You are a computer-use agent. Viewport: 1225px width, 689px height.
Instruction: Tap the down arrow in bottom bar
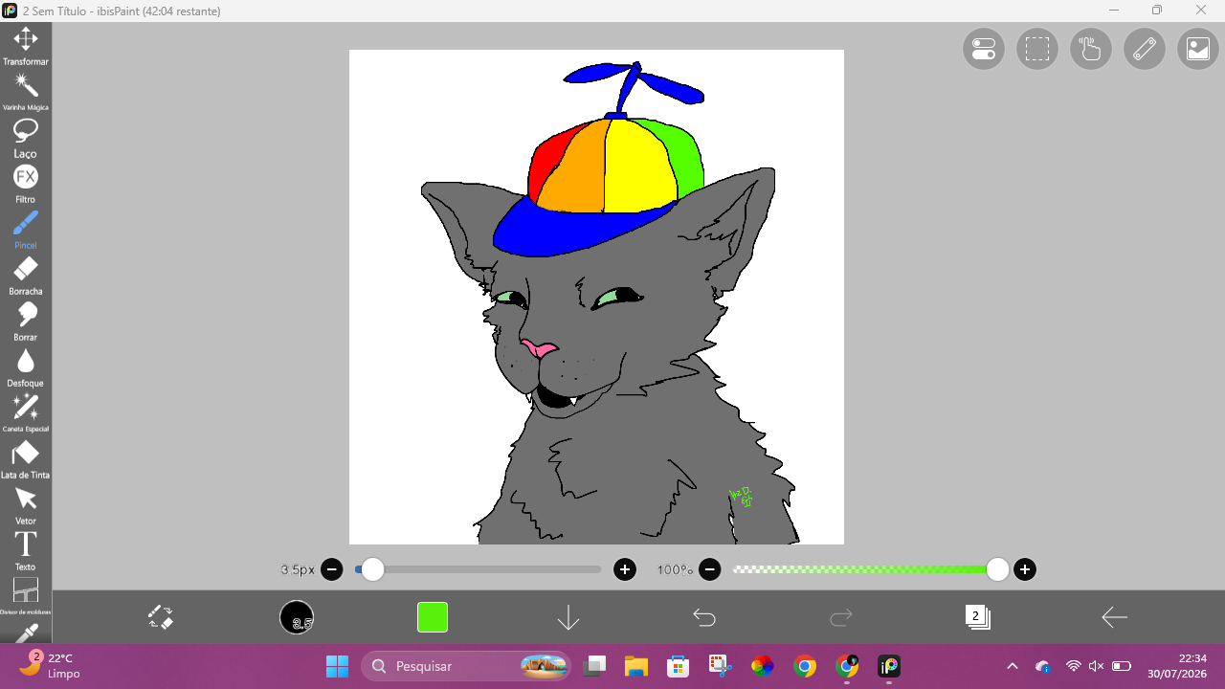[568, 617]
